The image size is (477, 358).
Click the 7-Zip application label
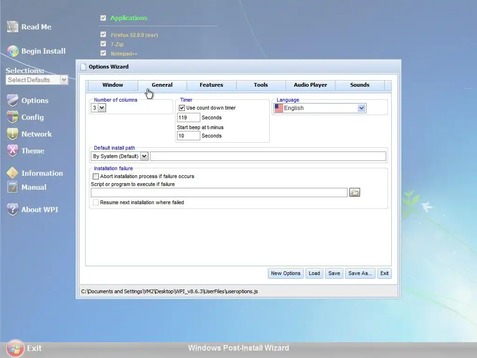117,44
